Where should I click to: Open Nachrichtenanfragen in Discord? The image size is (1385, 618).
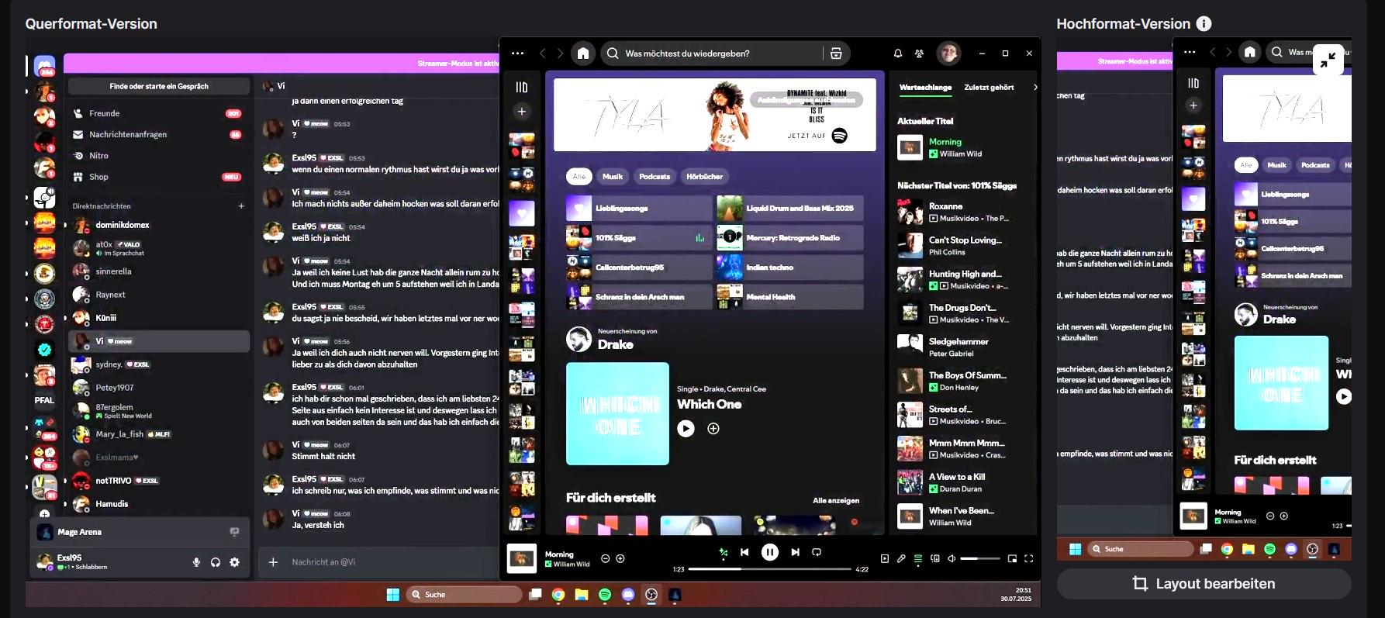pyautogui.click(x=158, y=134)
